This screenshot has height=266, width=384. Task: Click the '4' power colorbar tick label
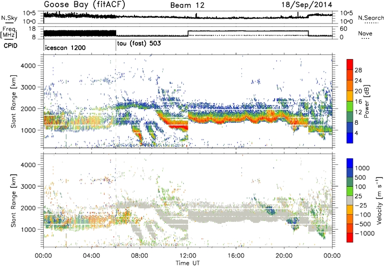coord(357,133)
